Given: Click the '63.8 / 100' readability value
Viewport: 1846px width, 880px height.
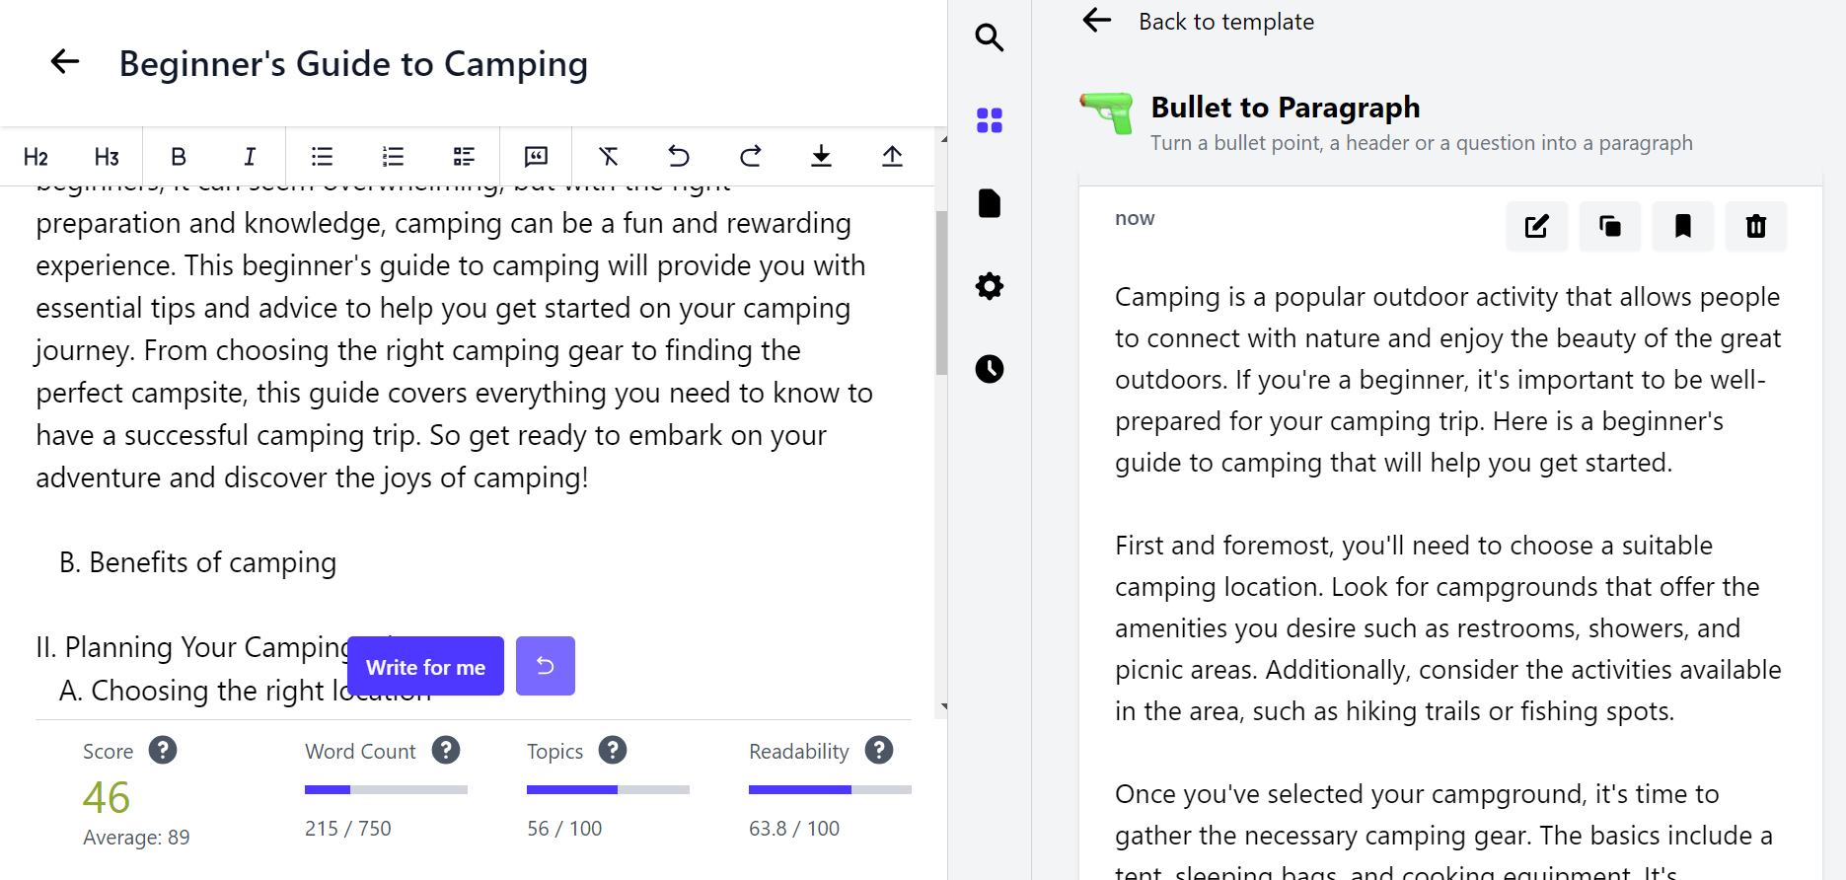Looking at the screenshot, I should (x=794, y=829).
